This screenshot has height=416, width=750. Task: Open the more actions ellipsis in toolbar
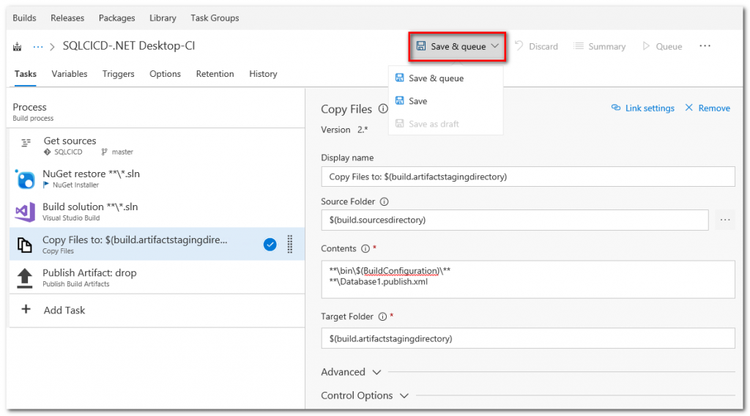(705, 46)
